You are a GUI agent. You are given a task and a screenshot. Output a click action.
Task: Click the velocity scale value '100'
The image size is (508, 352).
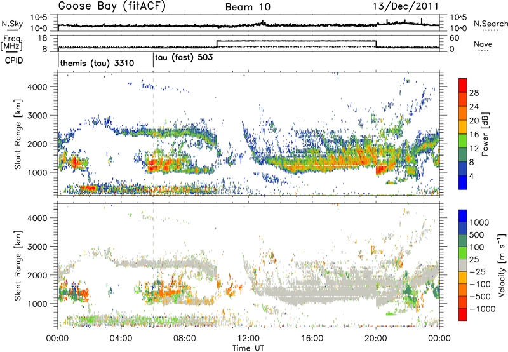(477, 247)
